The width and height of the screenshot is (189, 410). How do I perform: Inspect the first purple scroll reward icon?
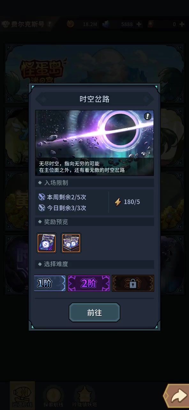tap(47, 243)
